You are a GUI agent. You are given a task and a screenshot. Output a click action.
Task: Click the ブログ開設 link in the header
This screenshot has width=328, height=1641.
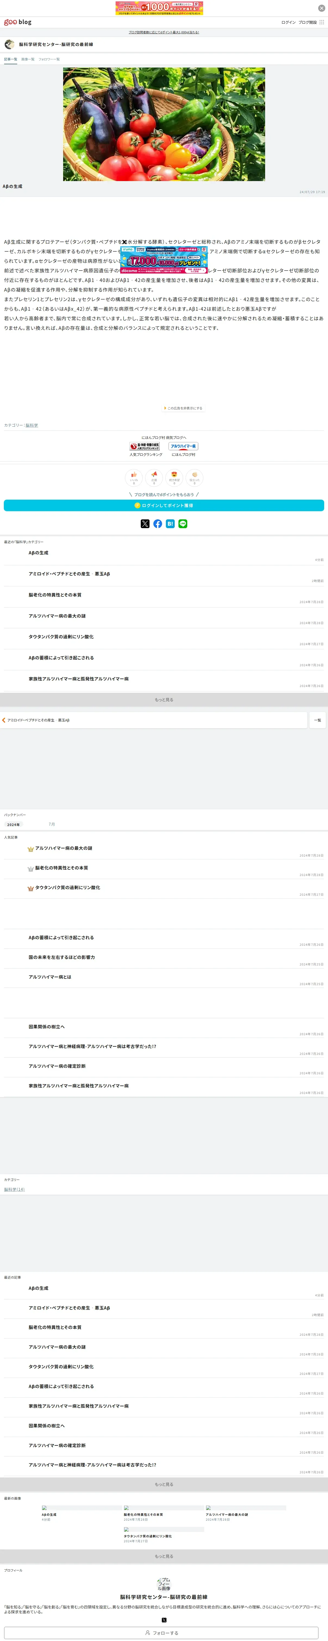pos(307,22)
